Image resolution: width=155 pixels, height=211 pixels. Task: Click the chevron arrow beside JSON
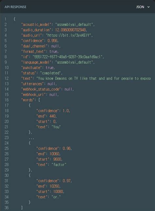(x=148, y=7)
